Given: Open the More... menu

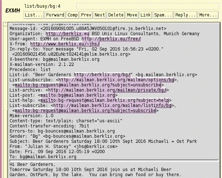Looking at the screenshot, I should 208,15.
